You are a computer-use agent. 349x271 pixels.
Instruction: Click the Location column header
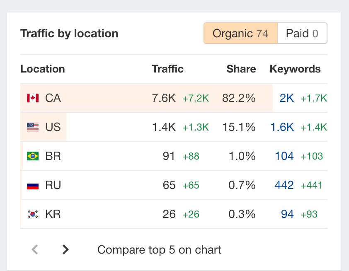[x=43, y=69]
